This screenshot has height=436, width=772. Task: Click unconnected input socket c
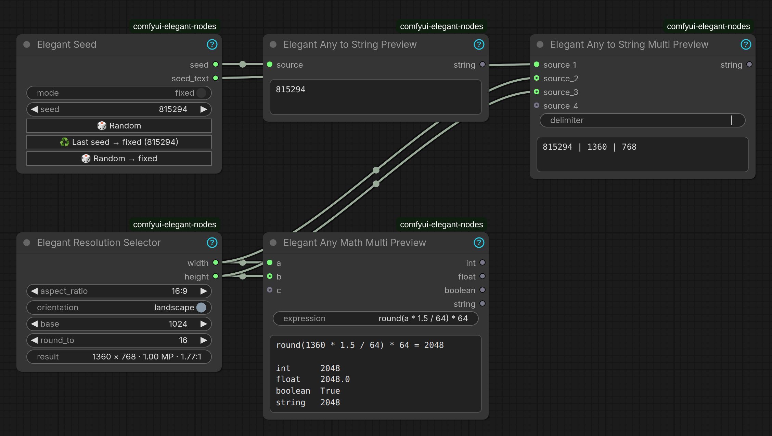[270, 290]
